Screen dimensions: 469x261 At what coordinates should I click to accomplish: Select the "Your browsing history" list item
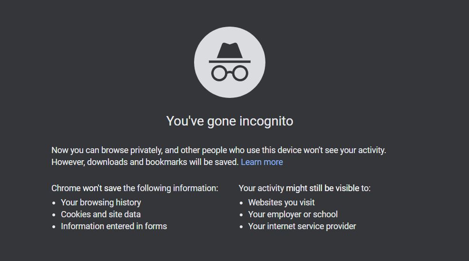101,203
